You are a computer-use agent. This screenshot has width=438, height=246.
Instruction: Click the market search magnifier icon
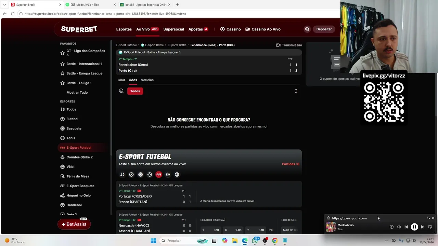[x=121, y=91]
